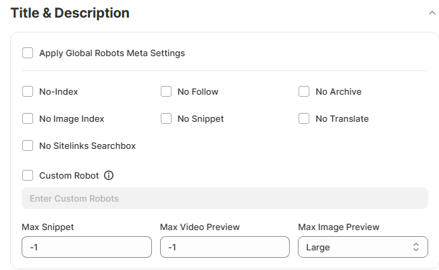Tick the No-Index checkbox
The height and width of the screenshot is (270, 439).
[x=28, y=91]
